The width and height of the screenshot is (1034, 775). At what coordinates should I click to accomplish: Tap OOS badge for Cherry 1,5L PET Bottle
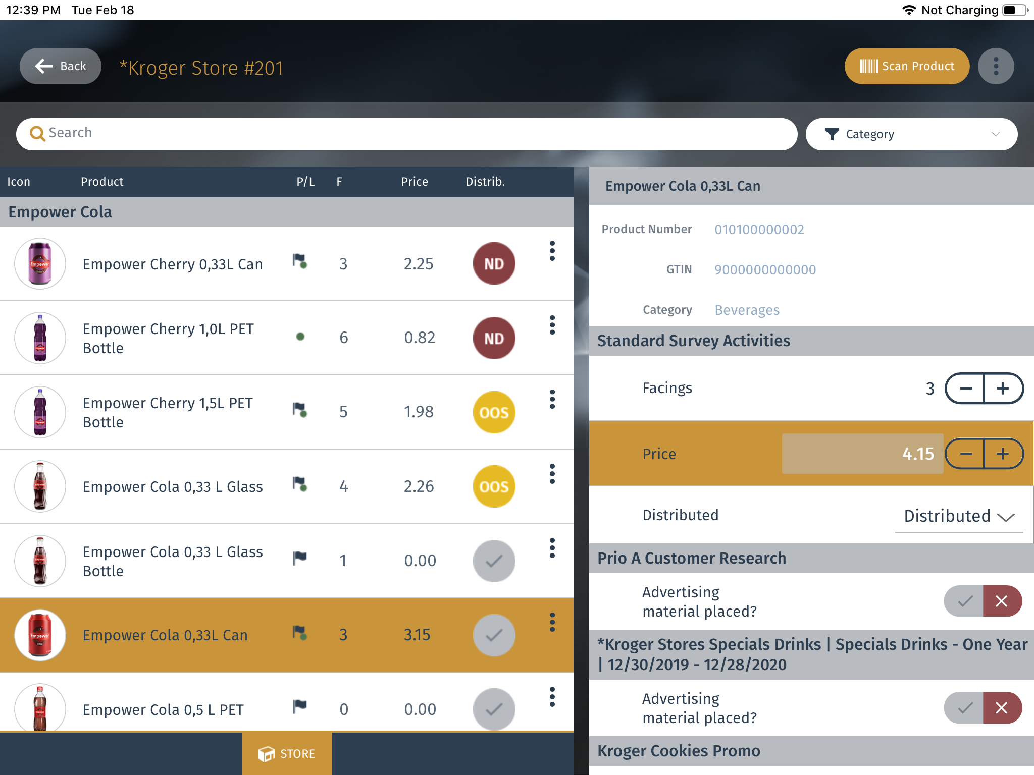coord(494,412)
